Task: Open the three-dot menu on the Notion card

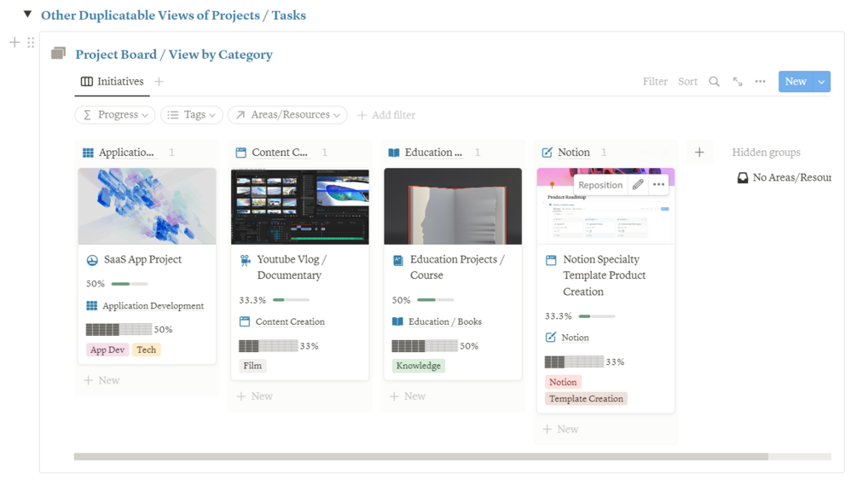Action: click(x=658, y=185)
